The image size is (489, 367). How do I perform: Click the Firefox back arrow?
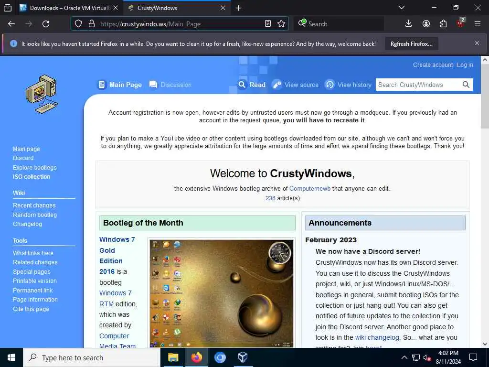point(11,24)
